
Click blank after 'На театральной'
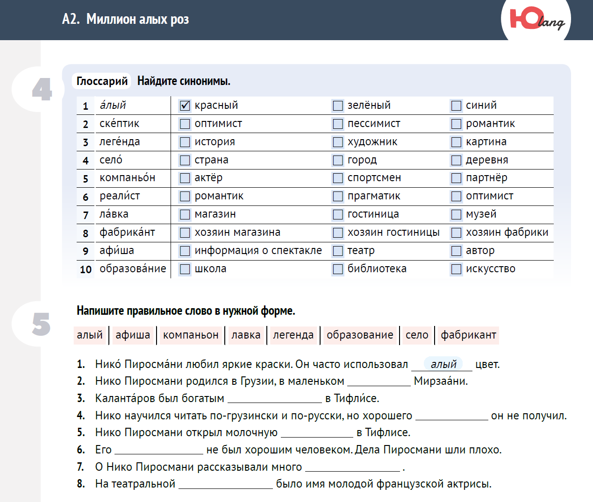[226, 484]
